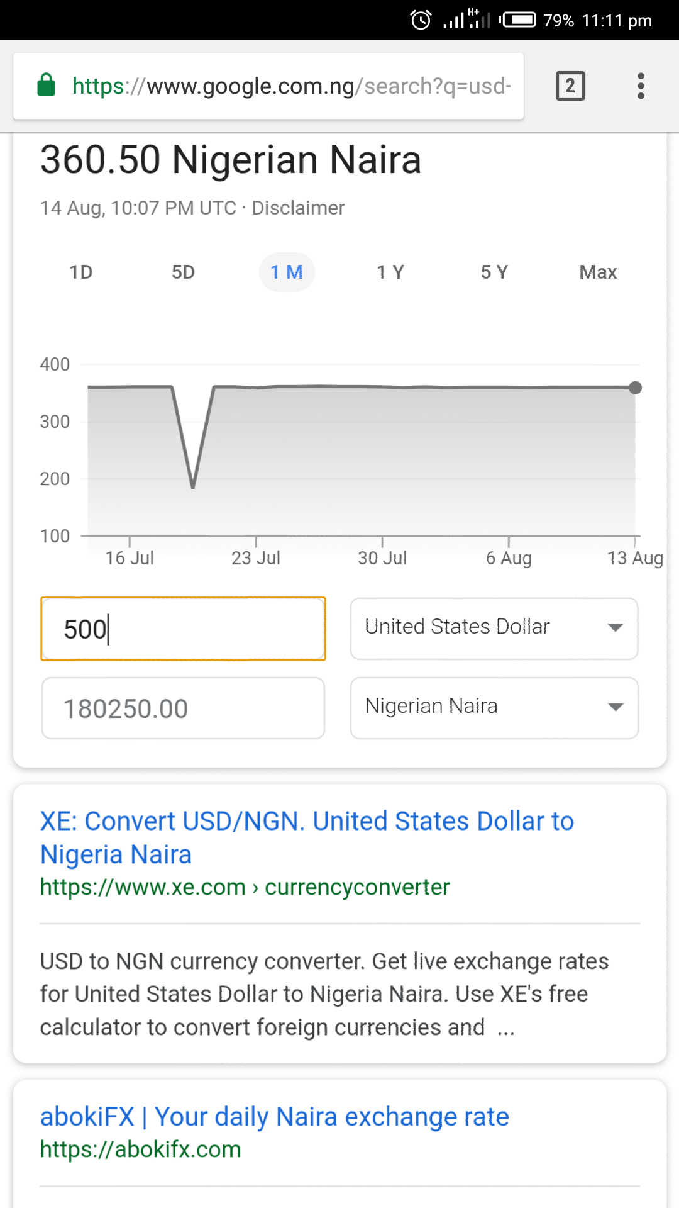
Task: Tap the battery indicator in status bar
Action: (x=517, y=20)
